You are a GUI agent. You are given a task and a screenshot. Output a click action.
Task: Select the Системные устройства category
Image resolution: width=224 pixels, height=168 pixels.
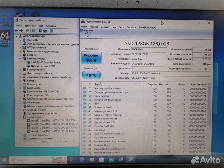[x=40, y=138]
